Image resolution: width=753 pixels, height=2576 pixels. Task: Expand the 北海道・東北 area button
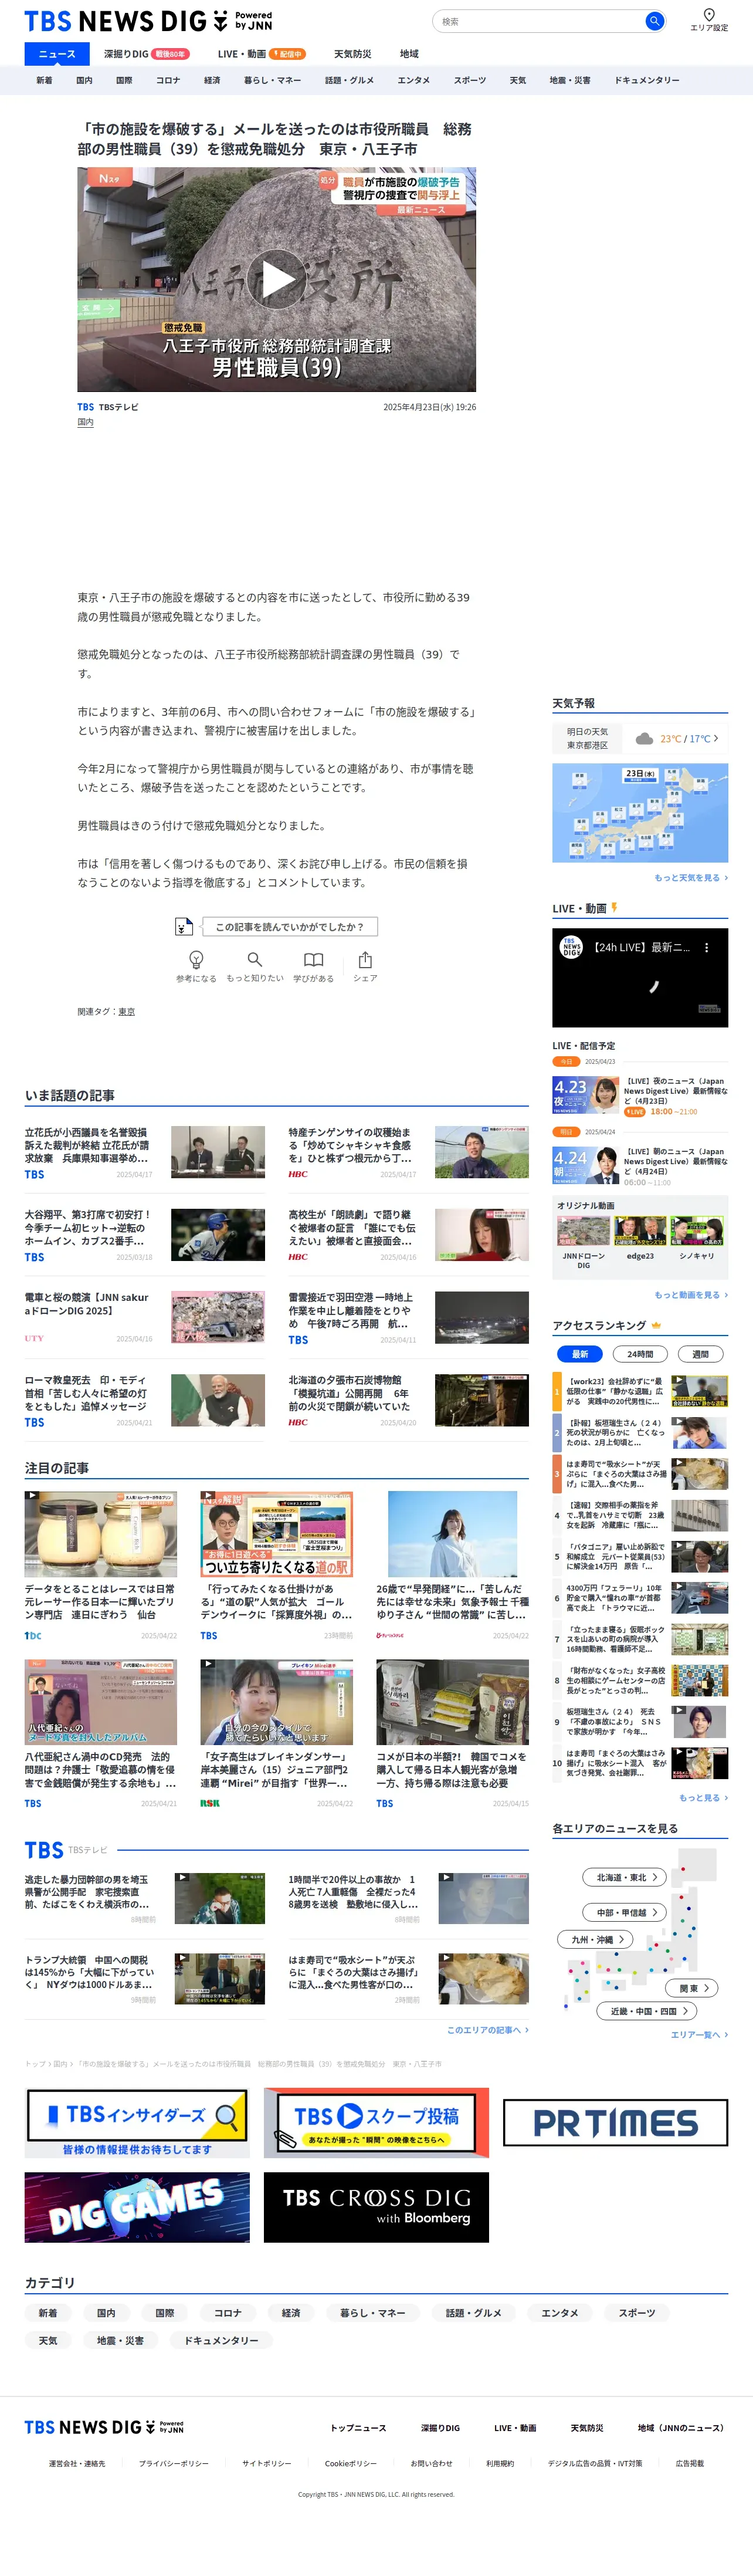click(625, 1877)
